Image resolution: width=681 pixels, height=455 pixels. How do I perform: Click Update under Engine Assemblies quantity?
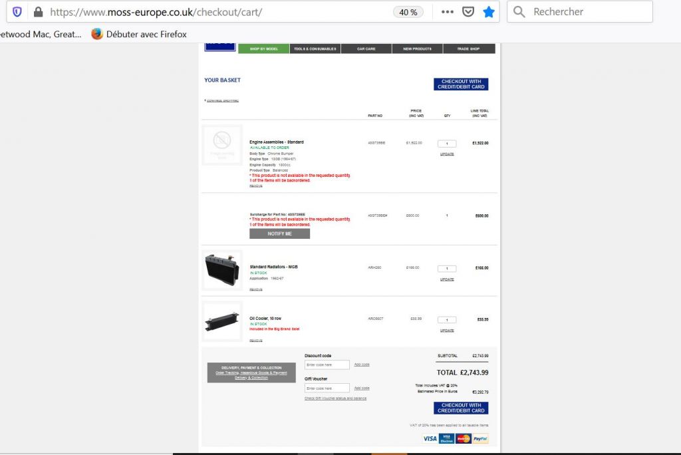447,154
